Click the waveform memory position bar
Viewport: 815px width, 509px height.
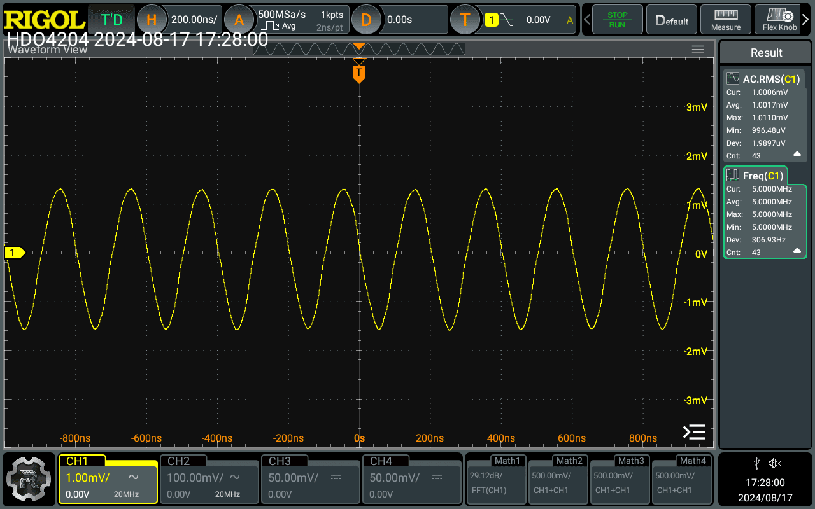359,49
